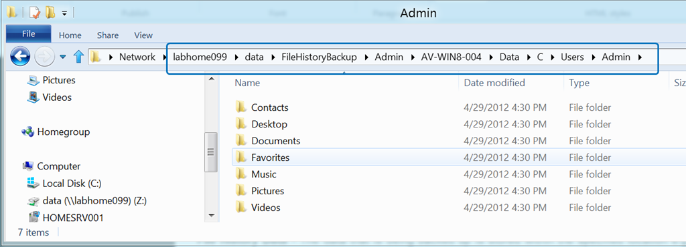Go up one folder level
686x247 pixels.
(78, 57)
